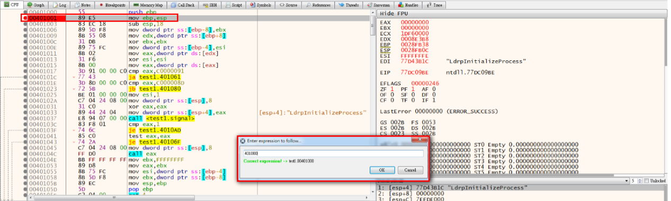Open the Log tab

coord(59,5)
